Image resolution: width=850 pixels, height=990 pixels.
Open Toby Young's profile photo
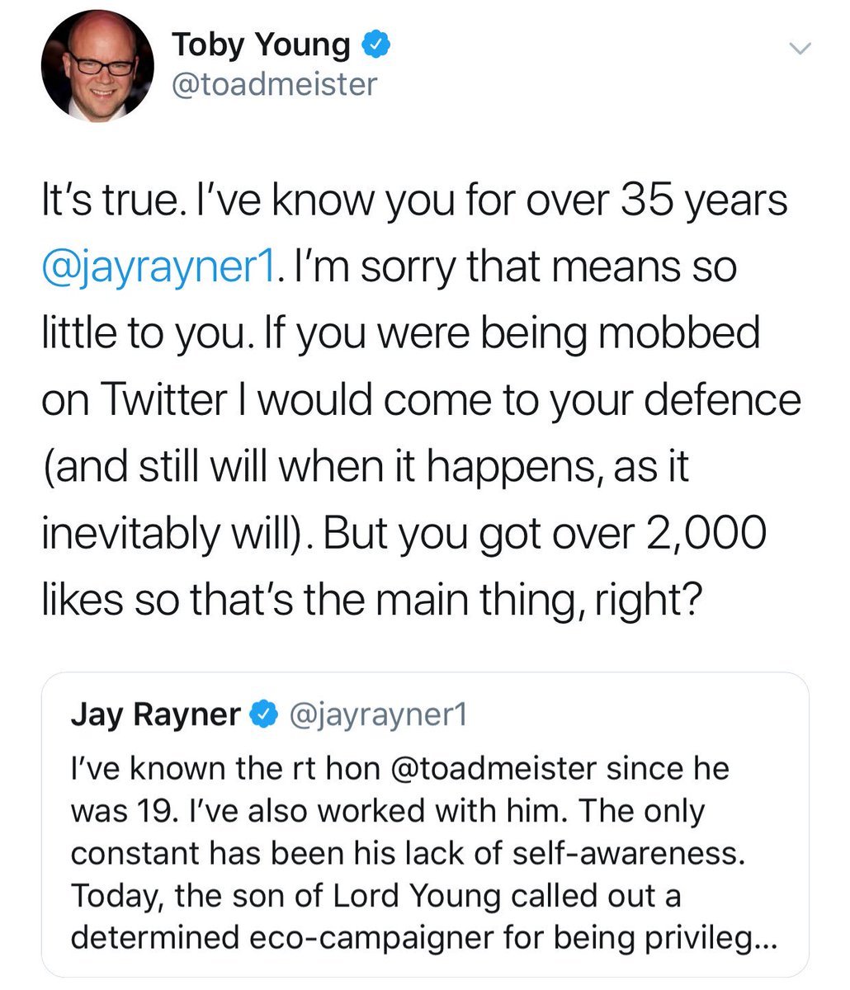pos(97,67)
